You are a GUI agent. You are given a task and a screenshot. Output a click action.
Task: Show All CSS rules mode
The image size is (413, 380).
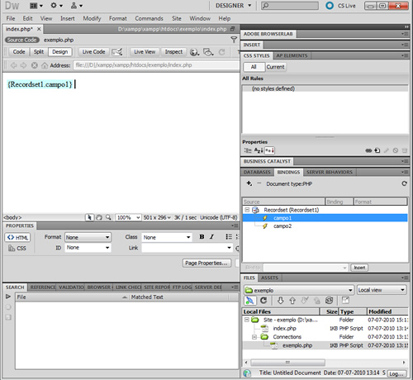[x=254, y=67]
